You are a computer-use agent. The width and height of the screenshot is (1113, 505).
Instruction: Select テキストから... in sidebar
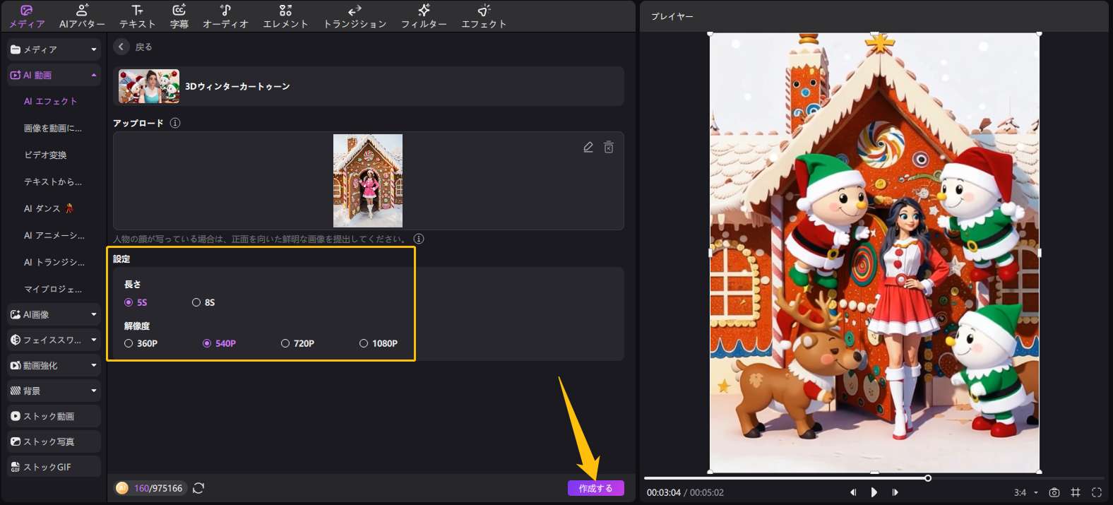pyautogui.click(x=53, y=182)
